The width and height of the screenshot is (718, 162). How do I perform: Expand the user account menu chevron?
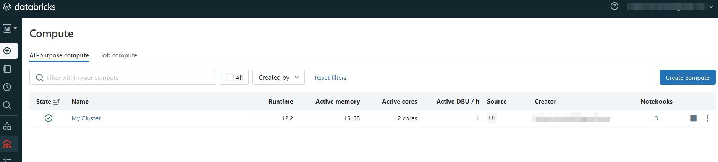[x=711, y=7]
